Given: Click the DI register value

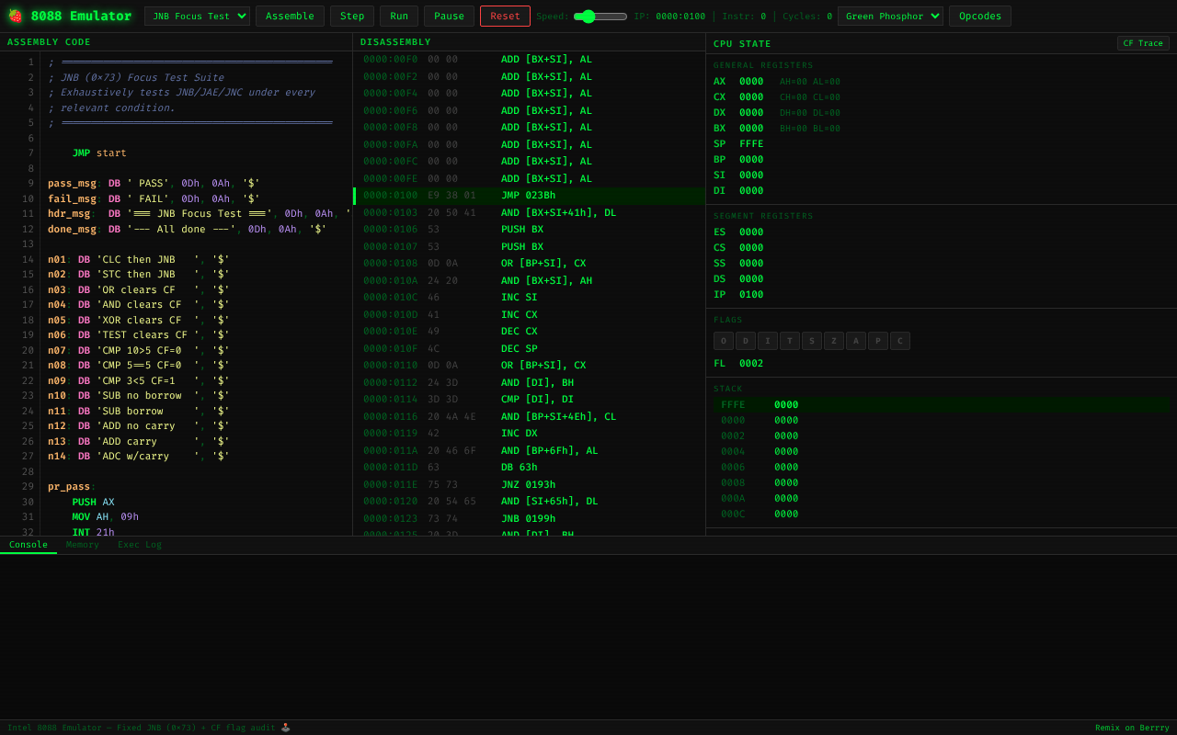Looking at the screenshot, I should pos(751,191).
